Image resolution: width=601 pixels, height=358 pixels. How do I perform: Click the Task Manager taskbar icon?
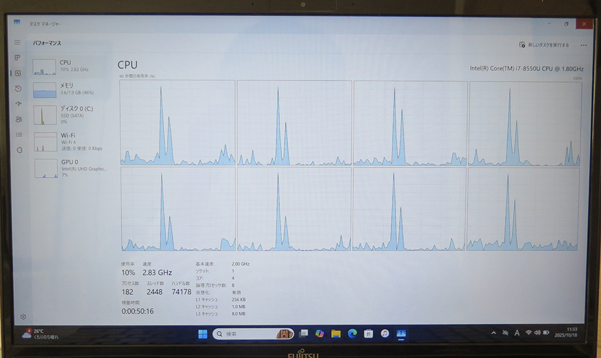pos(401,334)
